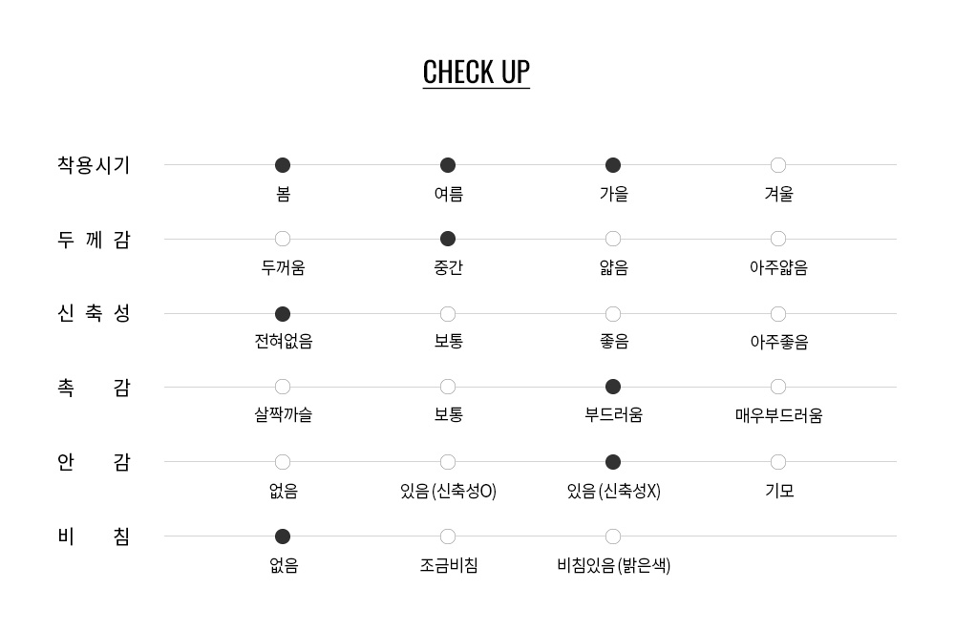Screen dimensions: 955x631
Task: Click the 착용시기 row label
Action: tap(94, 165)
